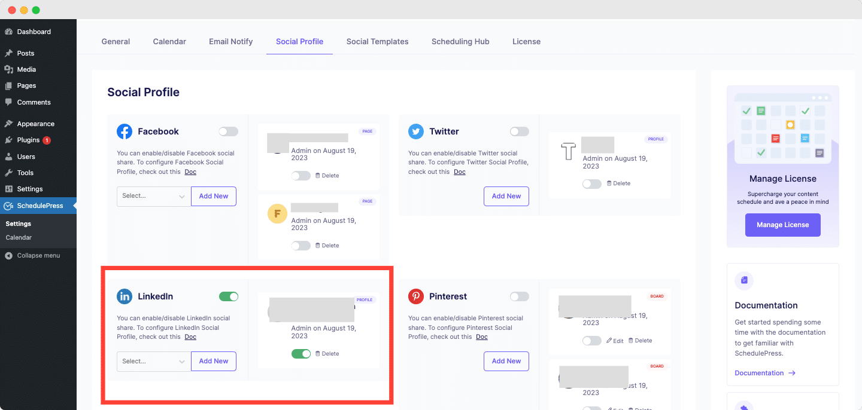Screen dimensions: 862x410
Task: Click the Twitter bird icon
Action: click(x=416, y=131)
